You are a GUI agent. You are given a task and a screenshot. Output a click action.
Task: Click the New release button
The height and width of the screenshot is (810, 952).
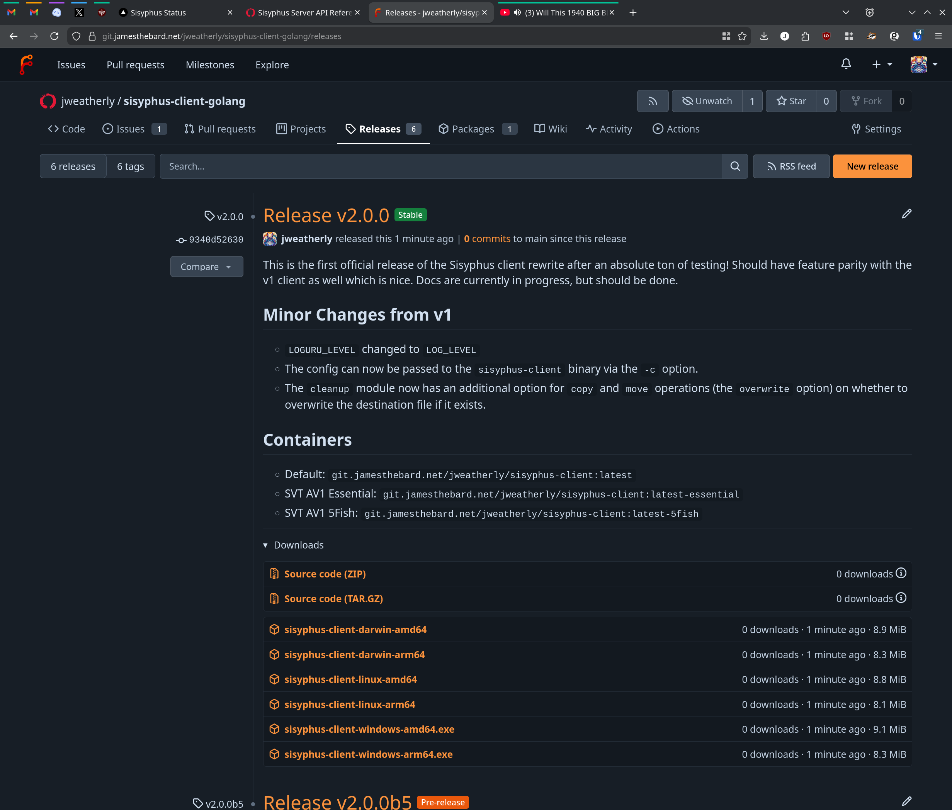point(872,166)
